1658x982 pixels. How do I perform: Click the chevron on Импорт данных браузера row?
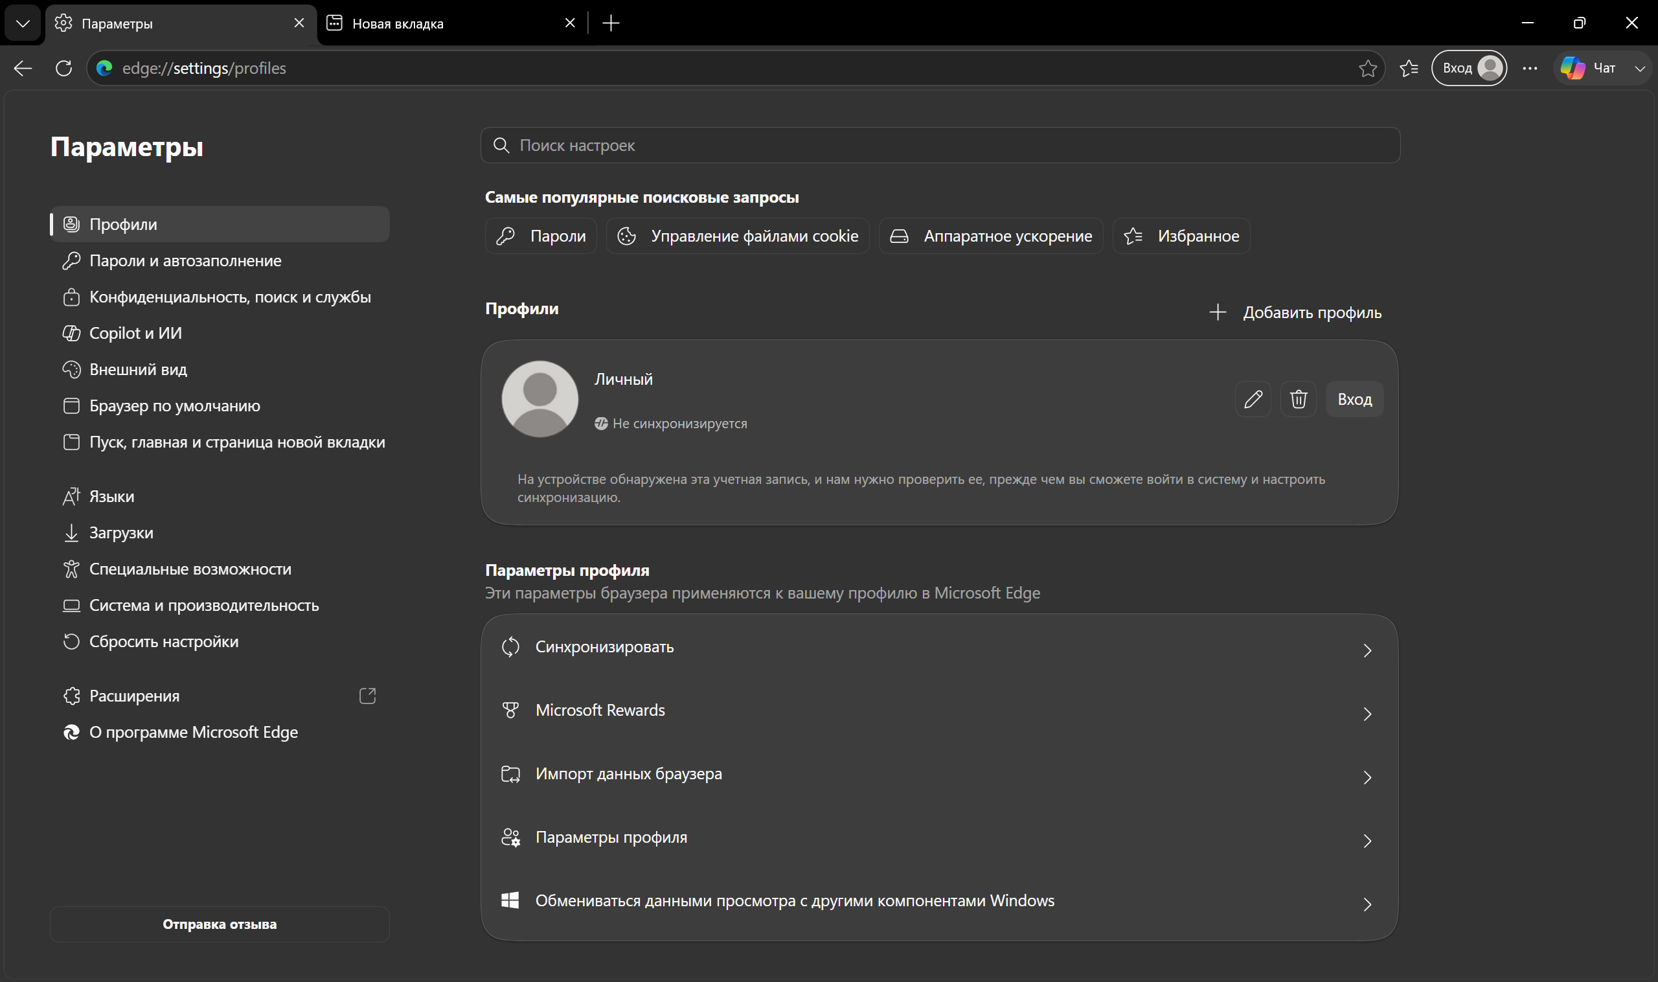1367,777
